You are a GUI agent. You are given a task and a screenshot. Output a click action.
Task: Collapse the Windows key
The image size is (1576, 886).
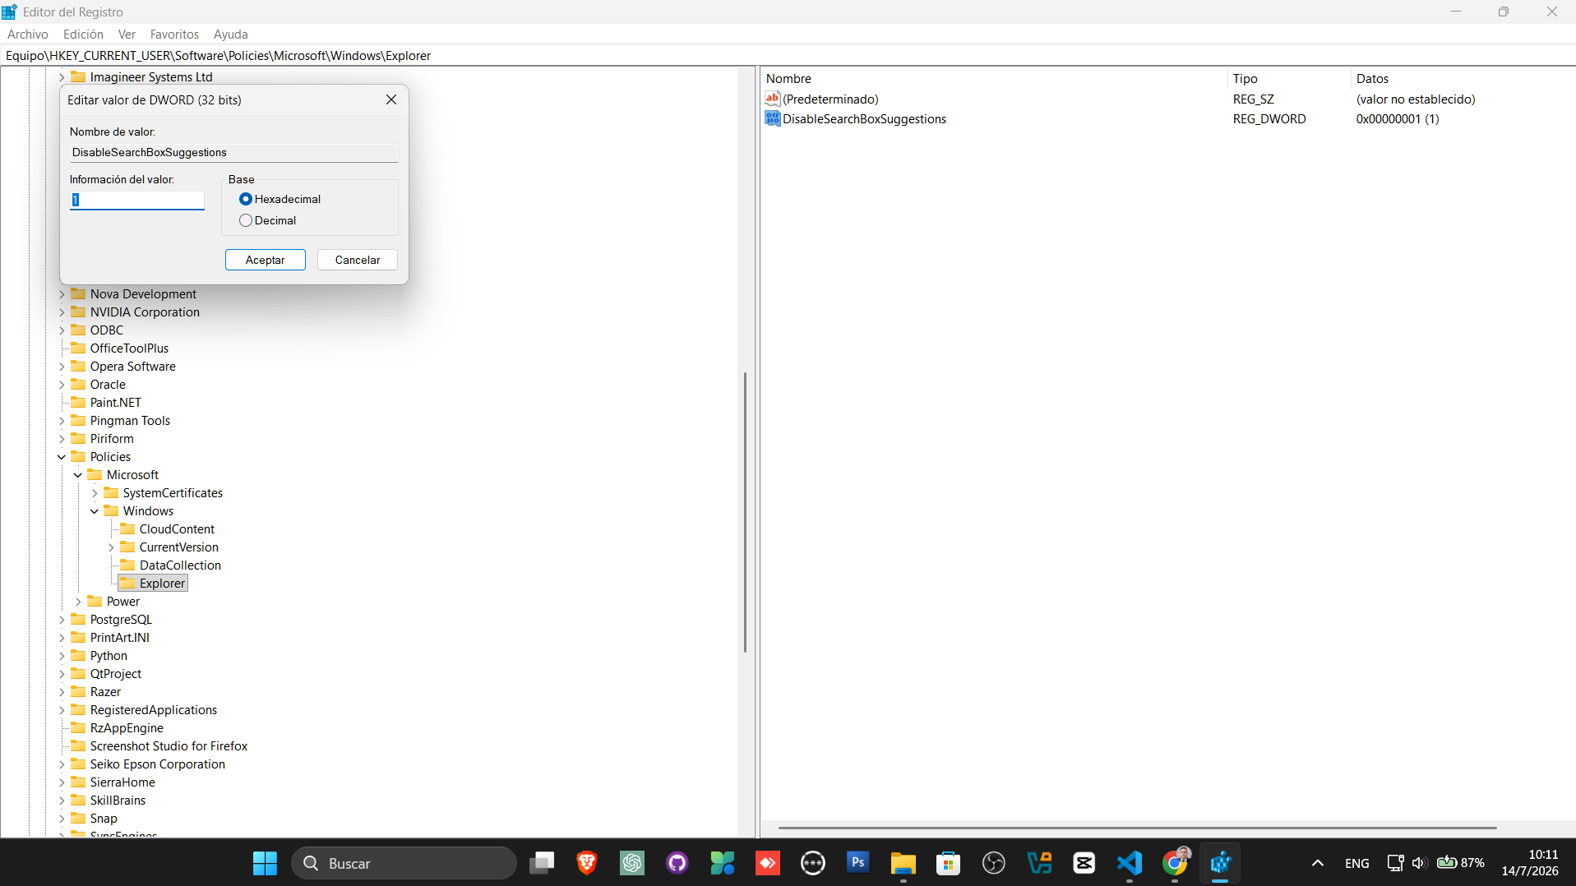pos(95,511)
